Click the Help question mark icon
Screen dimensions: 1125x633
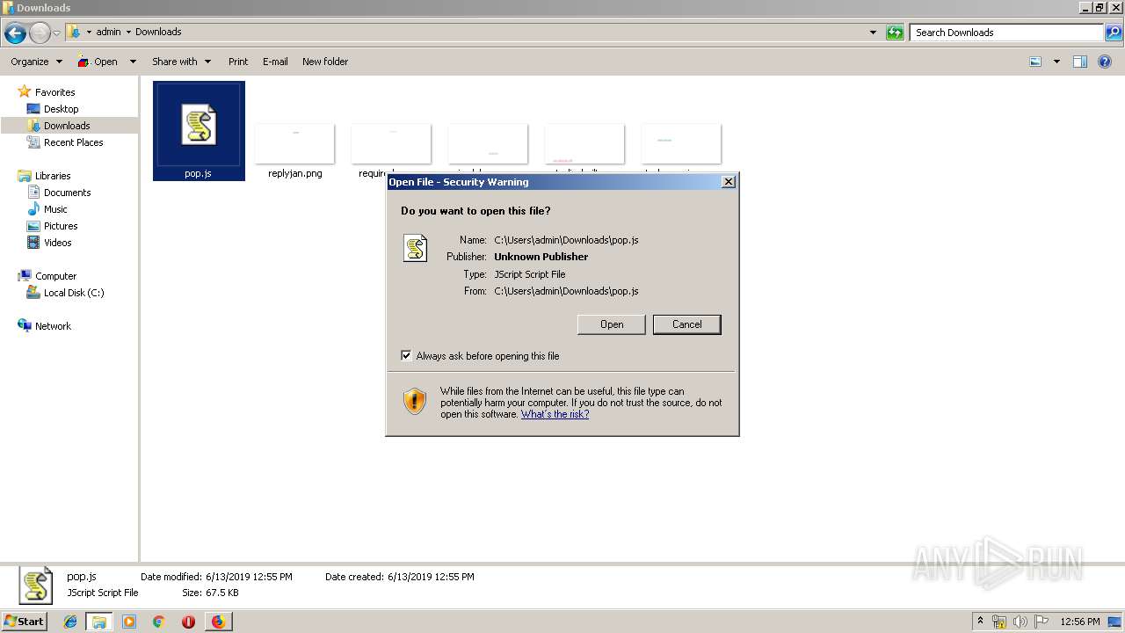(1105, 62)
